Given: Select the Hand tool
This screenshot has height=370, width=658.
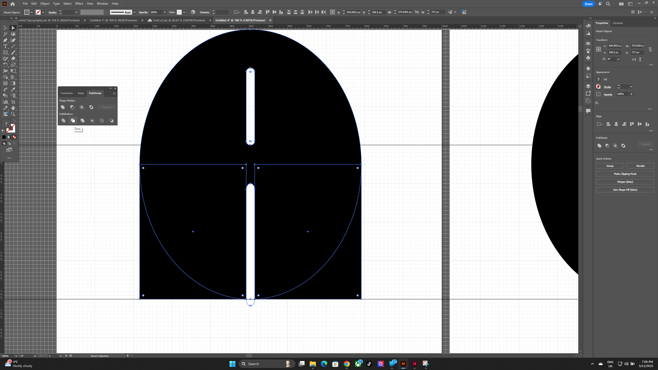Looking at the screenshot, I should coord(13,108).
